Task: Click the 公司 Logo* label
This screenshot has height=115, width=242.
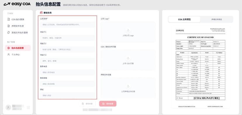Action: [x=105, y=19]
